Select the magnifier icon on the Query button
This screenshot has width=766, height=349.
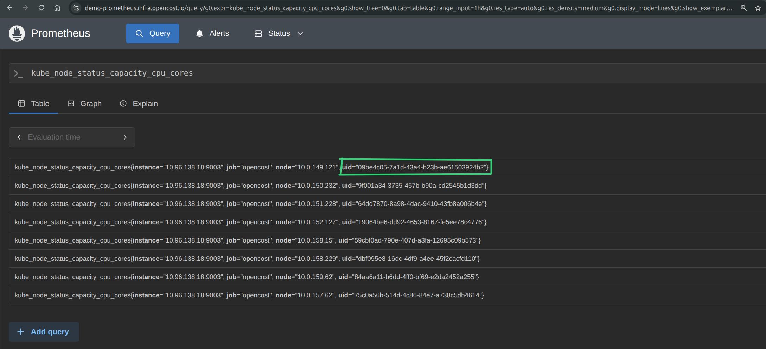140,33
